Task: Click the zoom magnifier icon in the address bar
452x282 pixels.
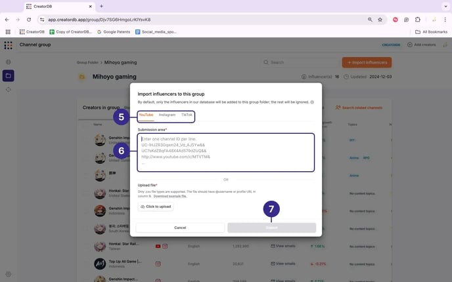Action: tap(370, 20)
